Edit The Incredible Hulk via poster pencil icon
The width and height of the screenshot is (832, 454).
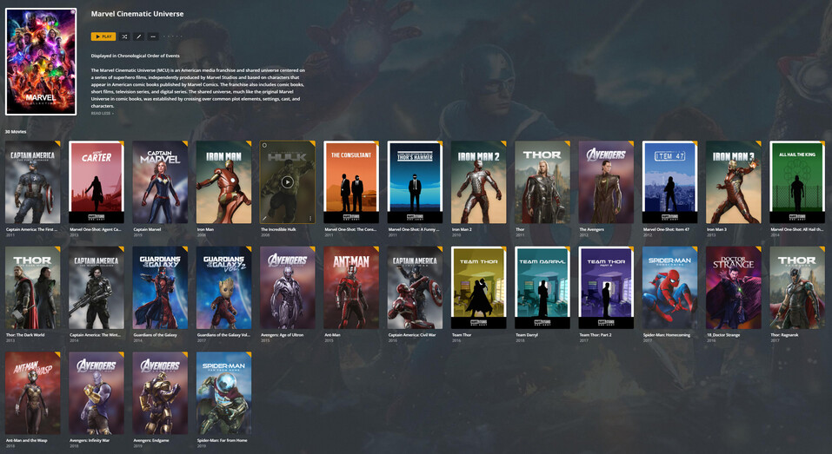coord(265,218)
